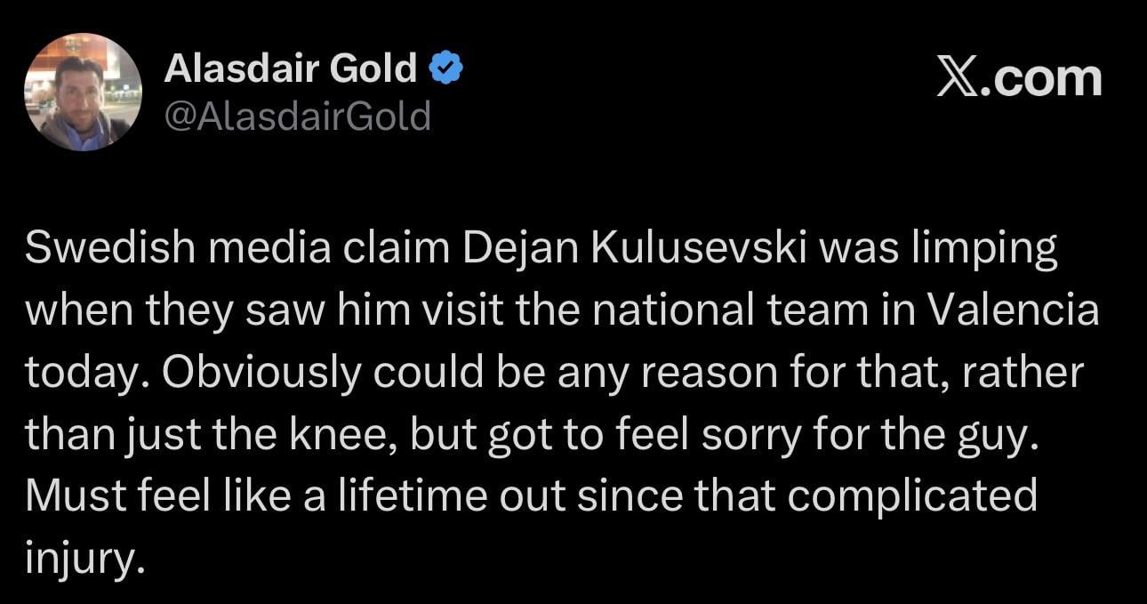This screenshot has height=604, width=1147.
Task: Click the @AlasdairGold handle
Action: click(x=297, y=116)
